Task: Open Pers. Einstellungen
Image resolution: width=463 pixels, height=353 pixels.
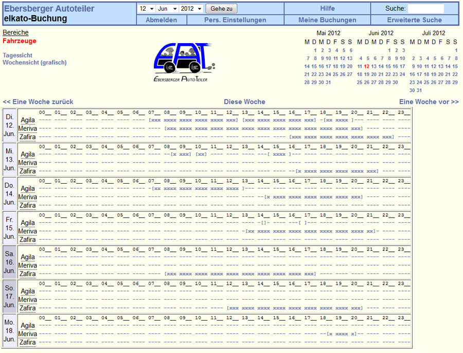Action: pos(235,20)
